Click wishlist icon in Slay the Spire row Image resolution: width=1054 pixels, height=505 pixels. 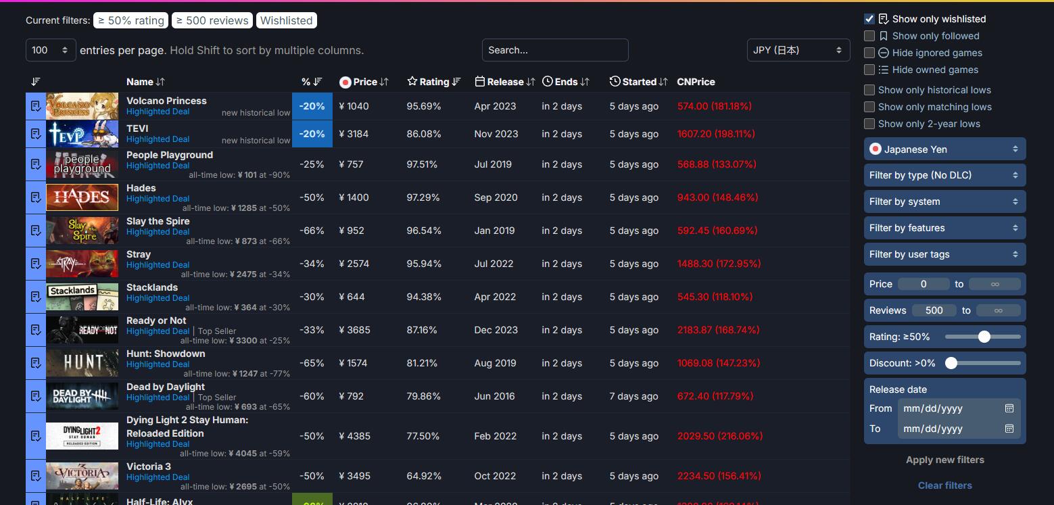click(35, 231)
